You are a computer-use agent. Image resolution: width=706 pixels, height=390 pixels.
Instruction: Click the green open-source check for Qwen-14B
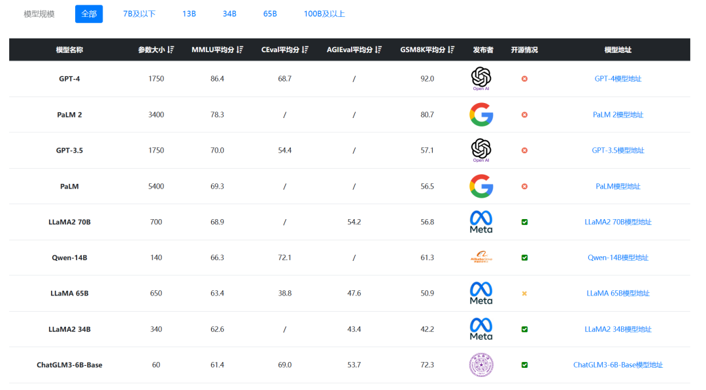[x=524, y=258]
